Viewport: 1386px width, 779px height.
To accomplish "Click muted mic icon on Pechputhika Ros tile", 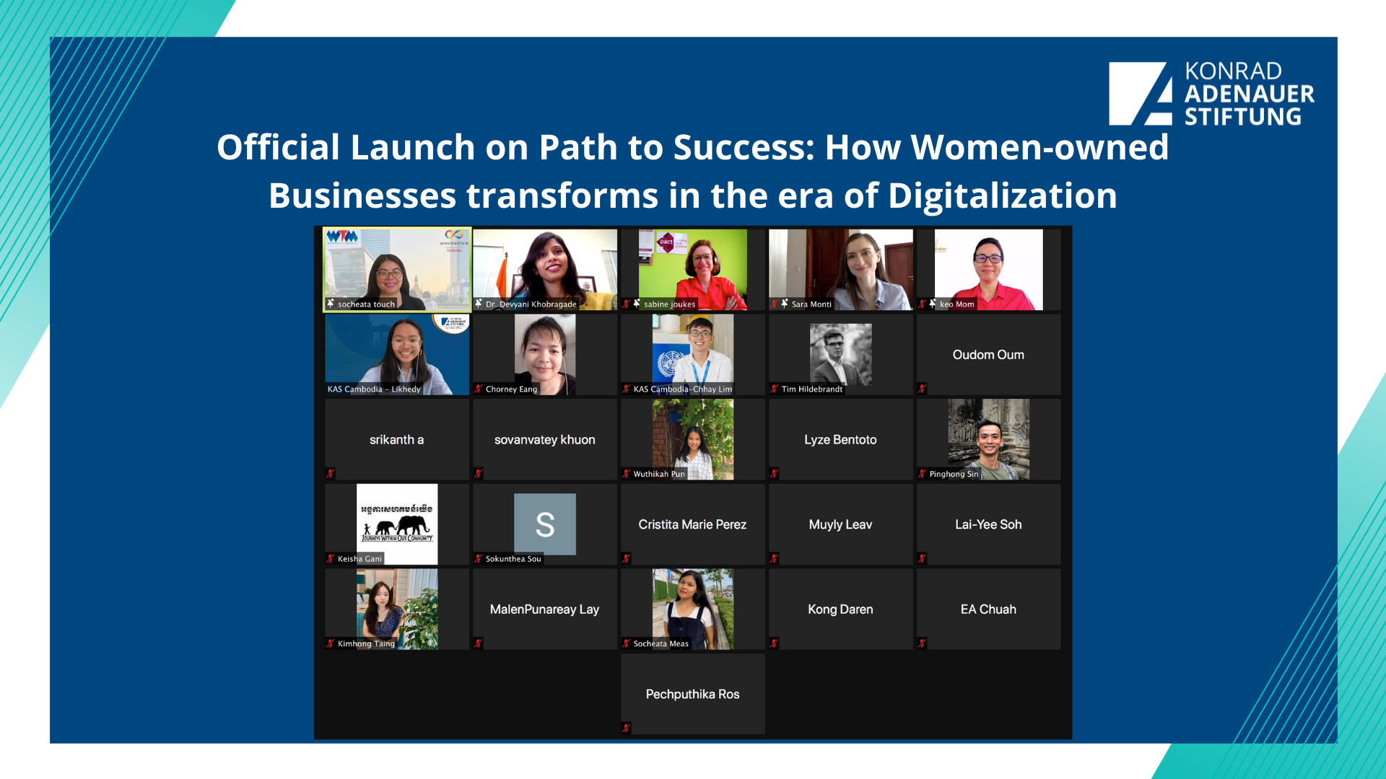I will tap(626, 728).
